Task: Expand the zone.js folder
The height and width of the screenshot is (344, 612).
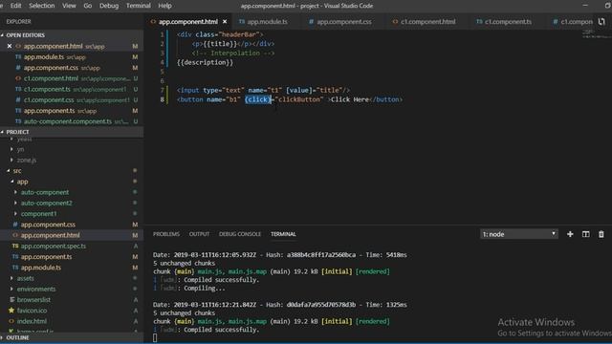Action: [11, 160]
